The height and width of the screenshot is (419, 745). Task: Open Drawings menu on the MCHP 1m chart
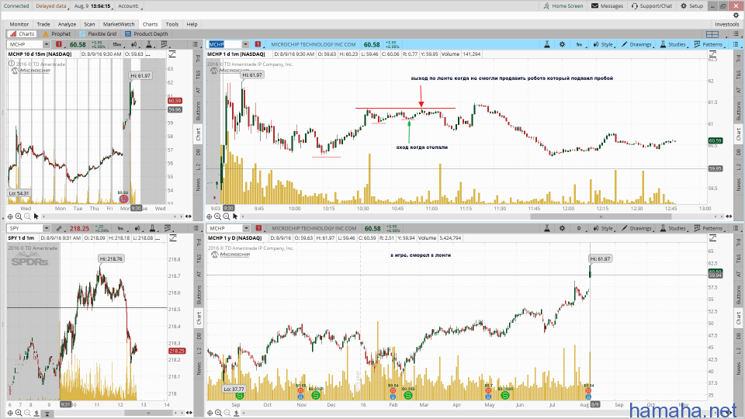point(637,45)
